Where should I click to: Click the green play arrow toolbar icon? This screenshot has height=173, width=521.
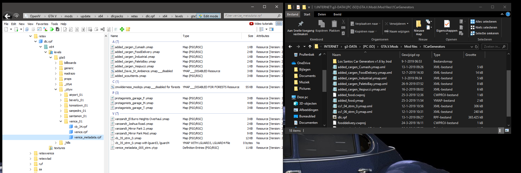click(x=52, y=29)
